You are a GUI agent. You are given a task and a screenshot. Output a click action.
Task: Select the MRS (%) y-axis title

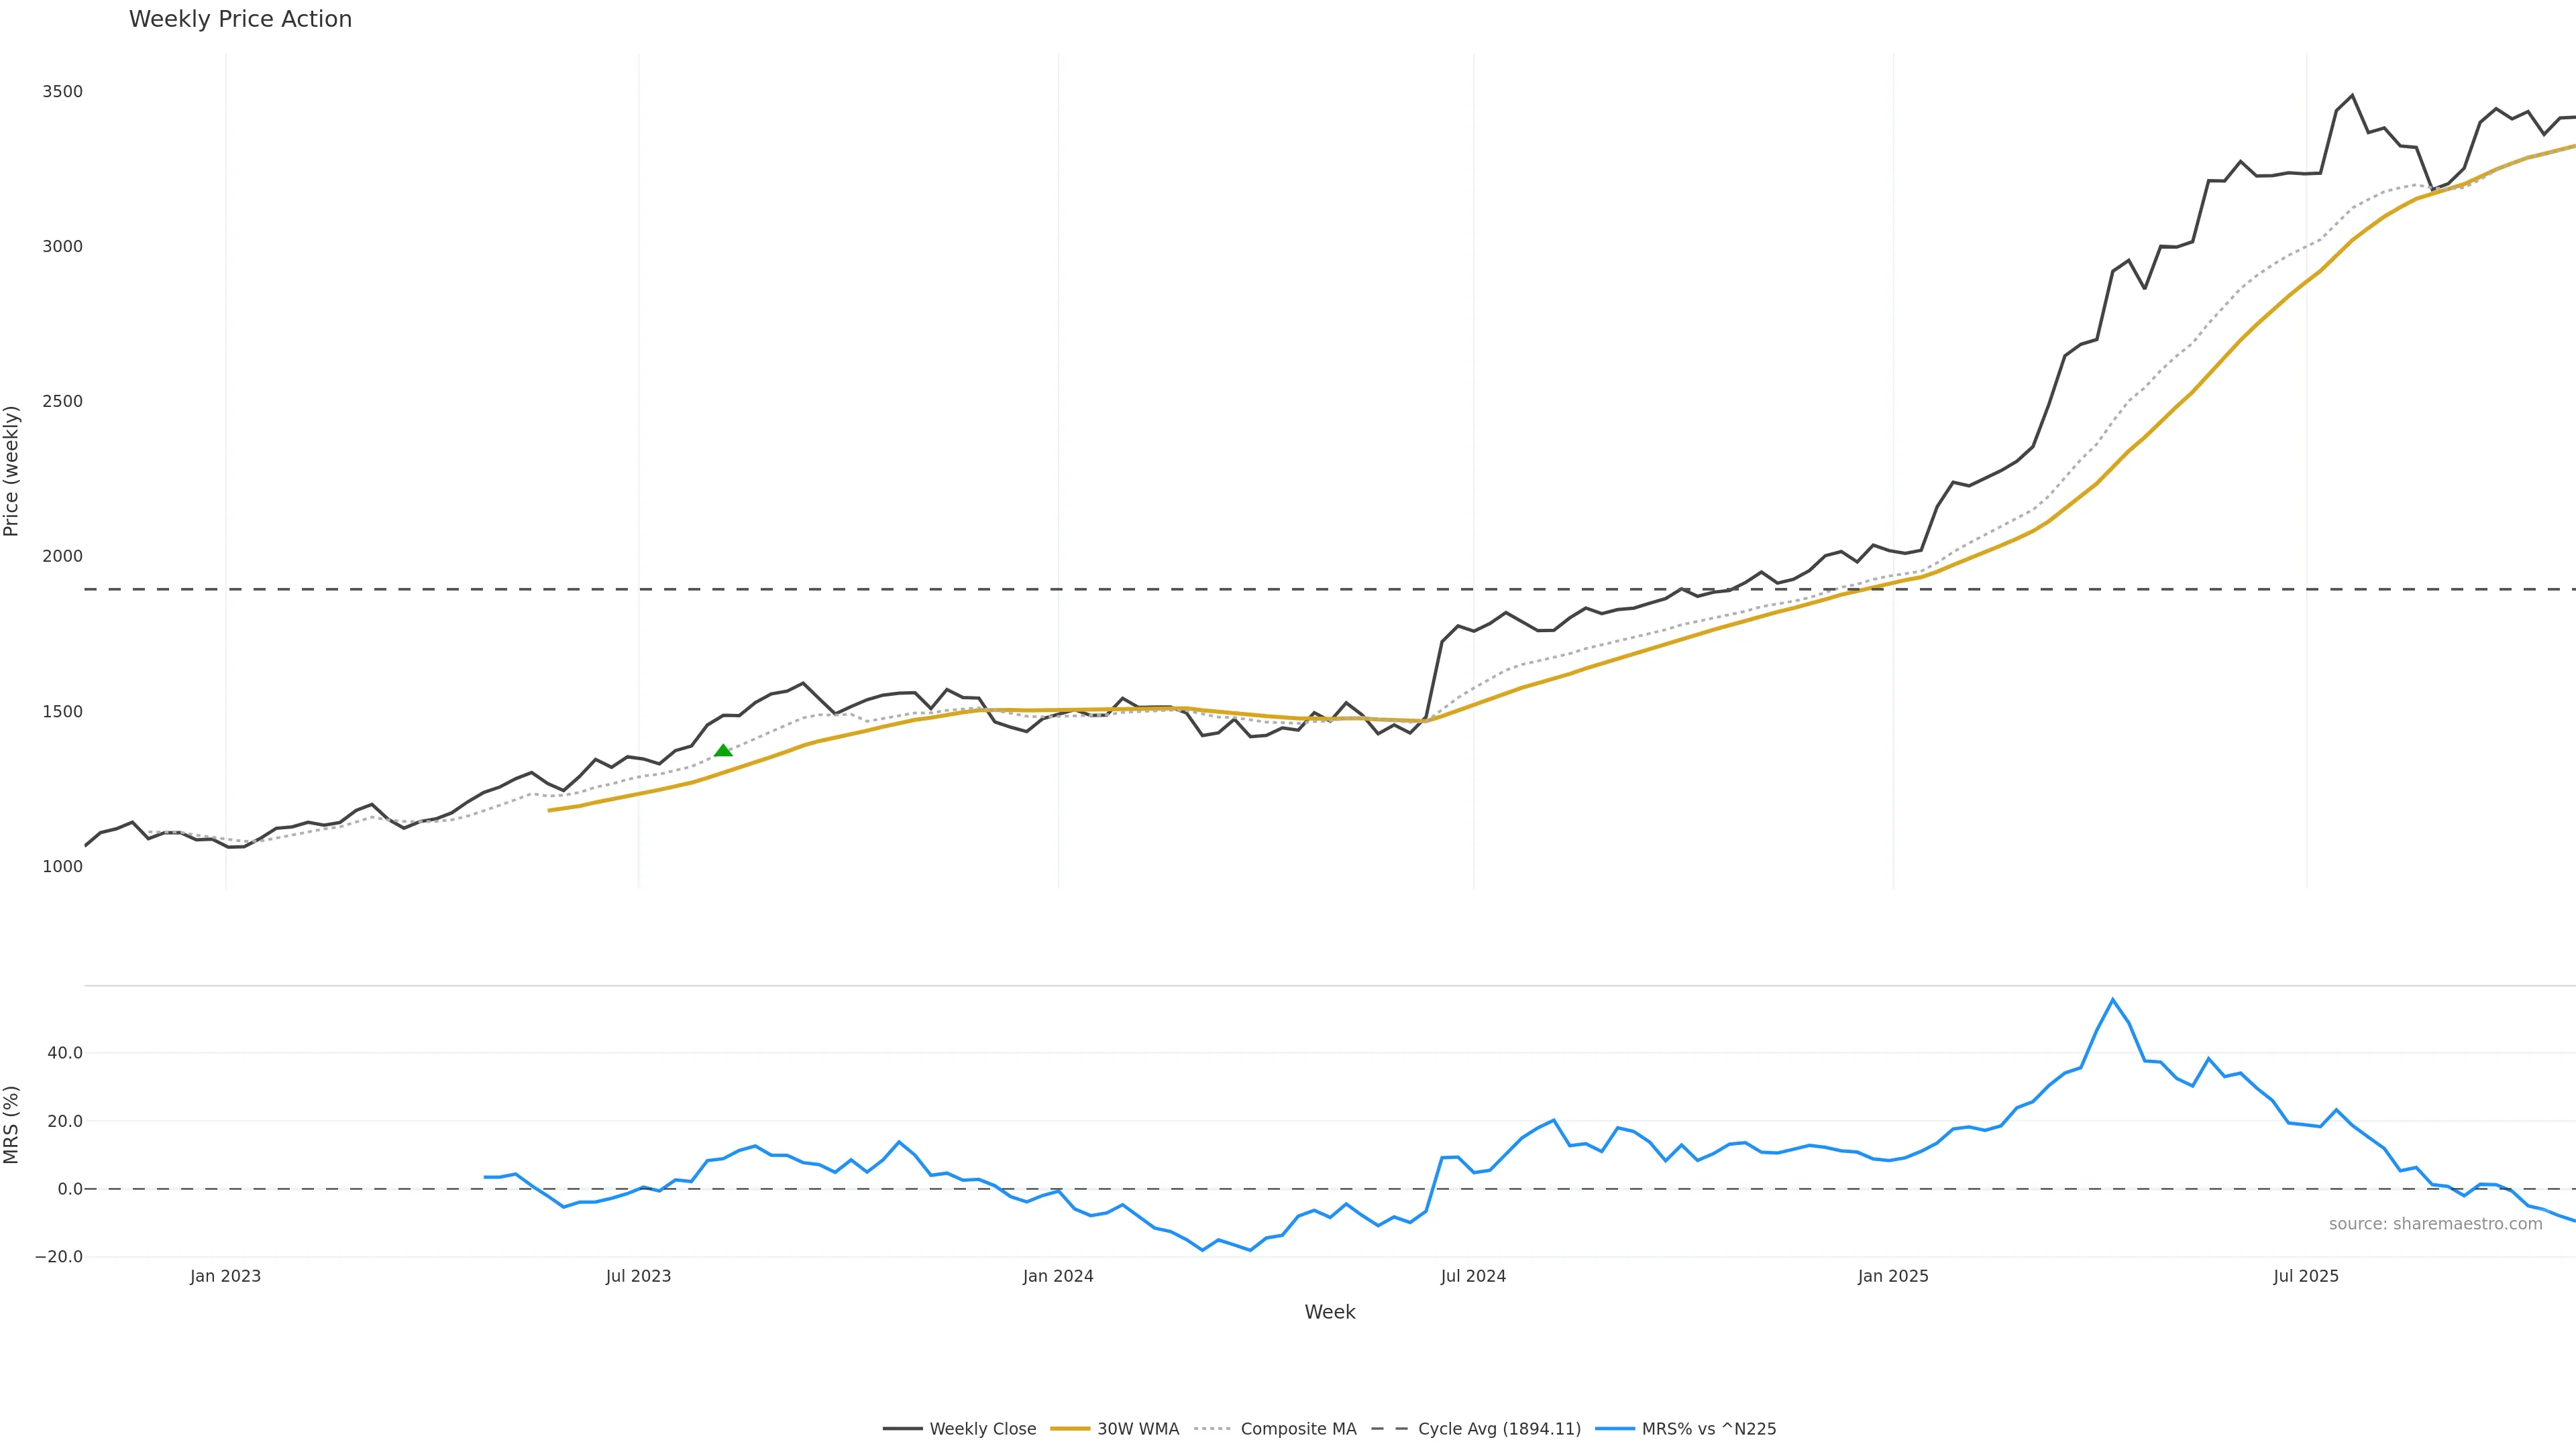[x=12, y=1124]
